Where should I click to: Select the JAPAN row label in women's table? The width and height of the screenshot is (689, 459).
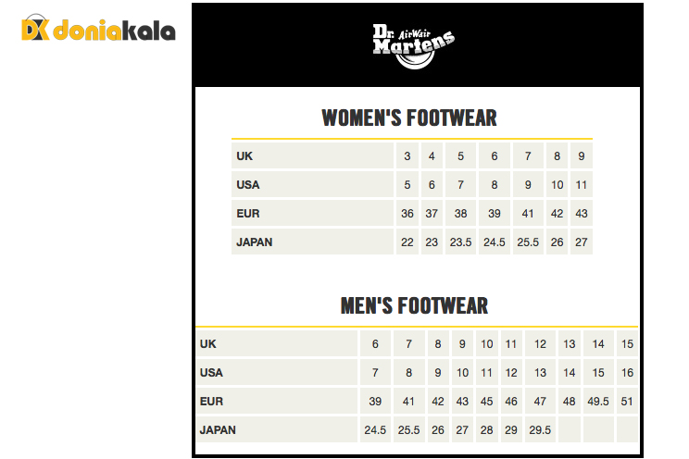coord(255,242)
